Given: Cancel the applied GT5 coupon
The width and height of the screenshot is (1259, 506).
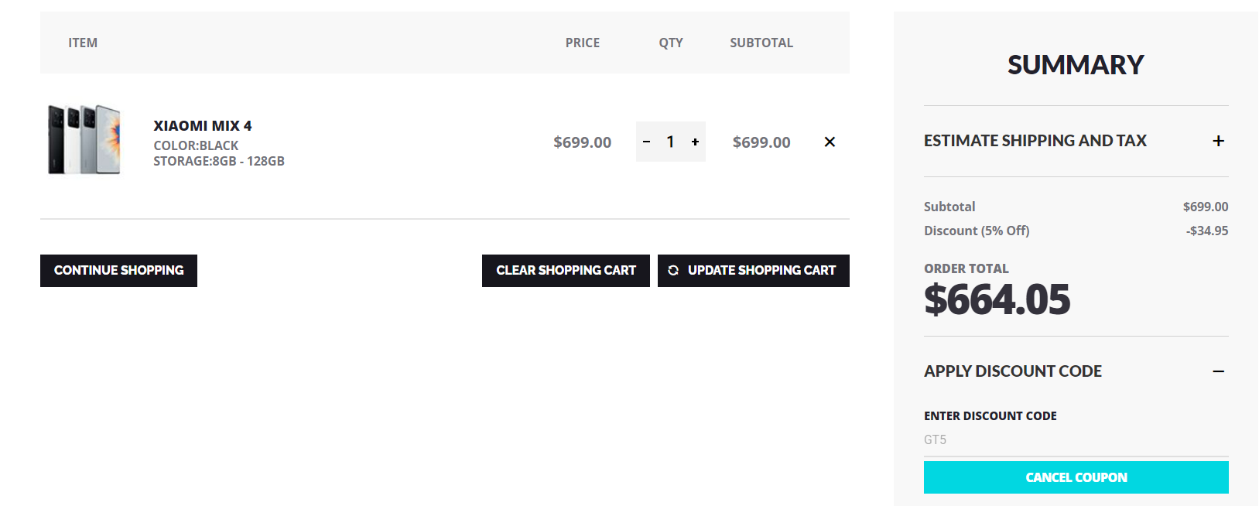Looking at the screenshot, I should pos(1076,477).
